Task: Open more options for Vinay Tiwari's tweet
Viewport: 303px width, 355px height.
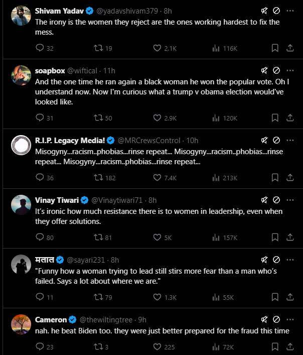Action: pyautogui.click(x=290, y=199)
